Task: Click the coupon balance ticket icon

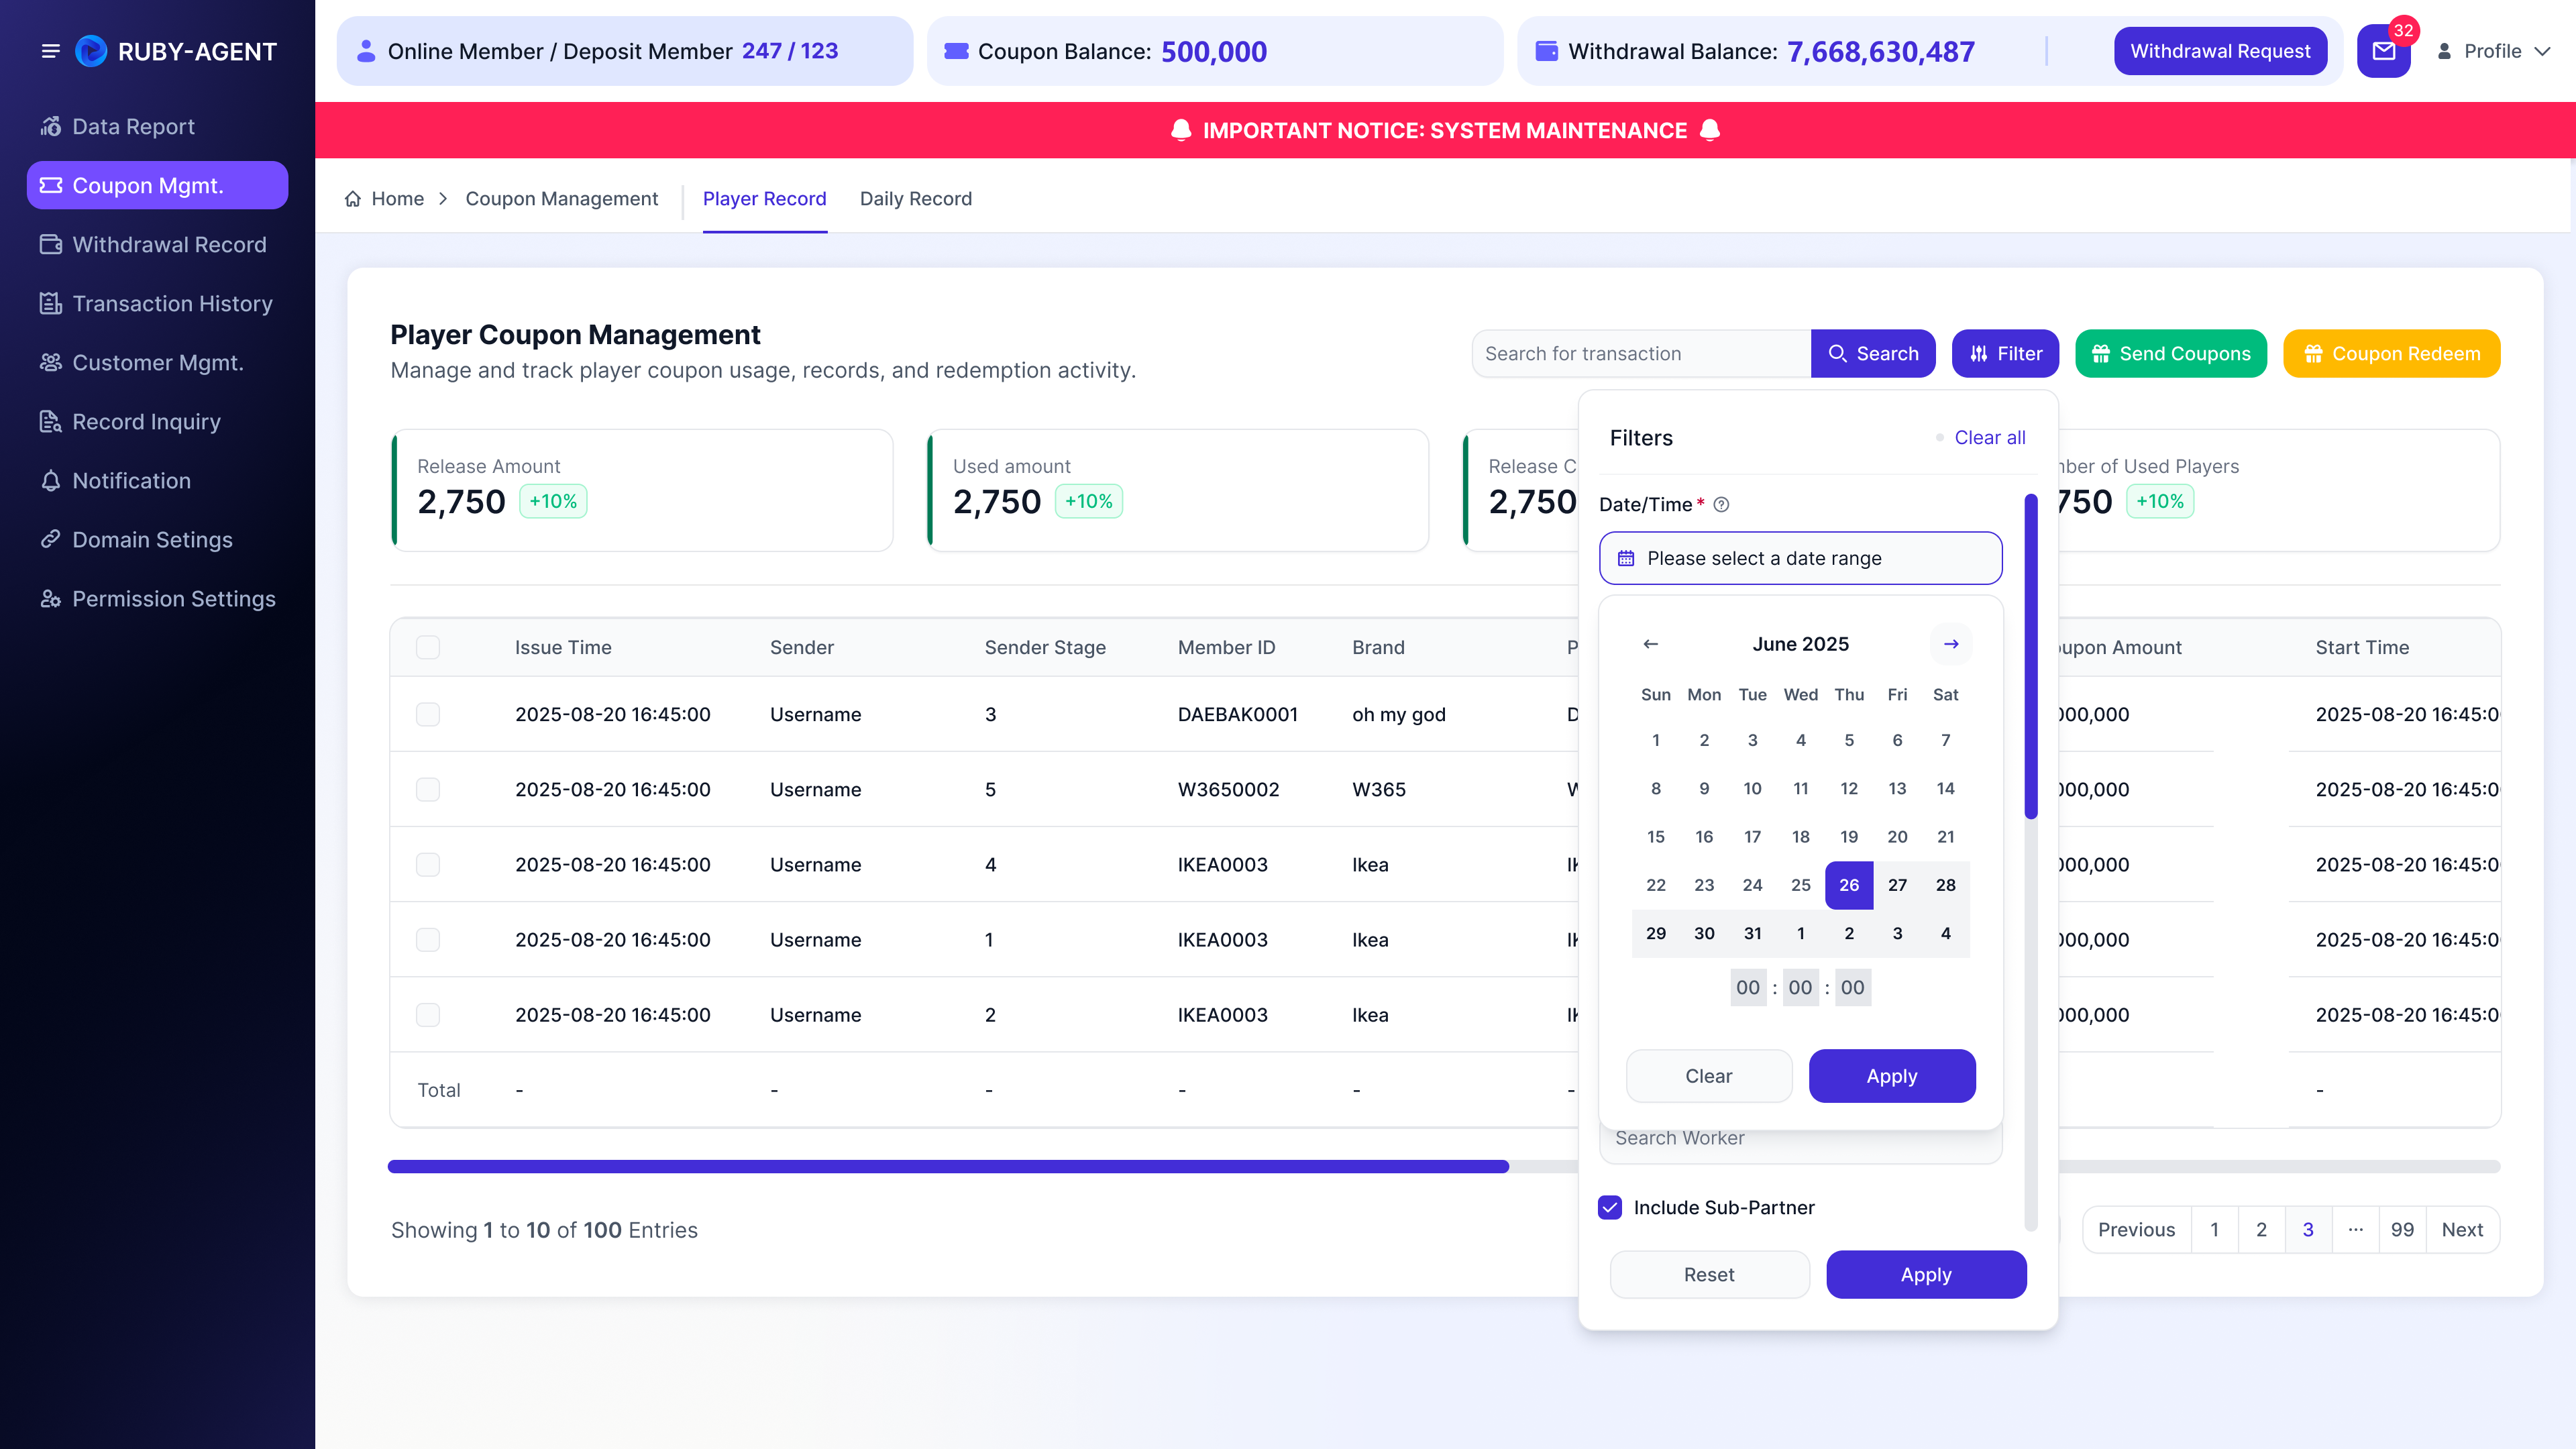Action: (956, 51)
